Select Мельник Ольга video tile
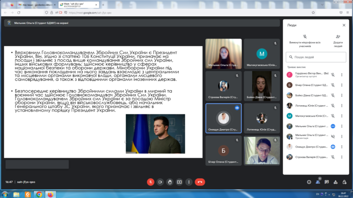Screen dimensions: 353x198 pyautogui.click(x=223, y=54)
